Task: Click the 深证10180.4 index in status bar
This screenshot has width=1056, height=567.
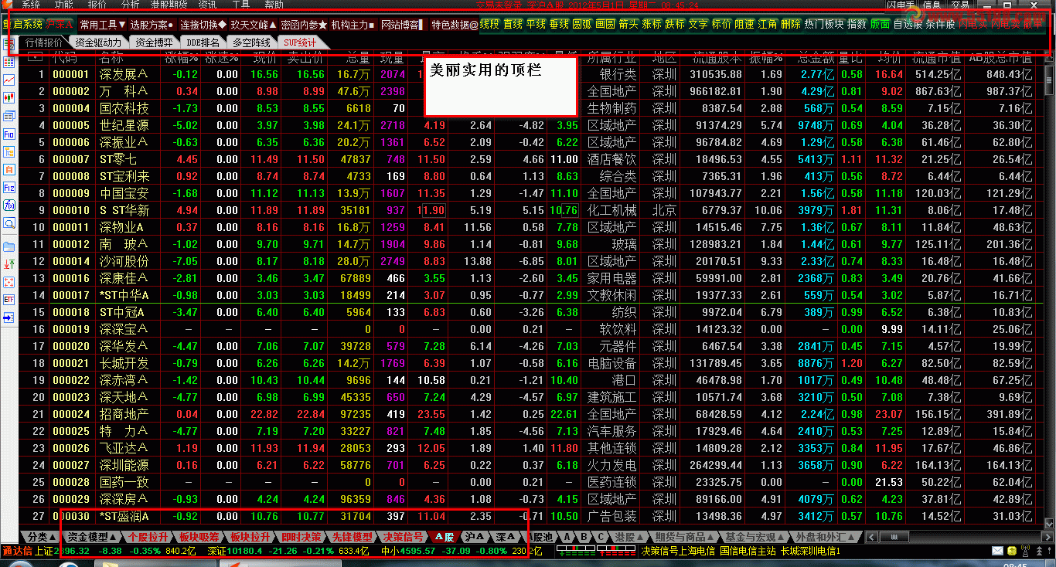Action: tap(237, 551)
